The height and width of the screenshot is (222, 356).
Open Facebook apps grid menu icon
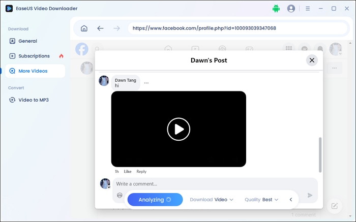[289, 48]
